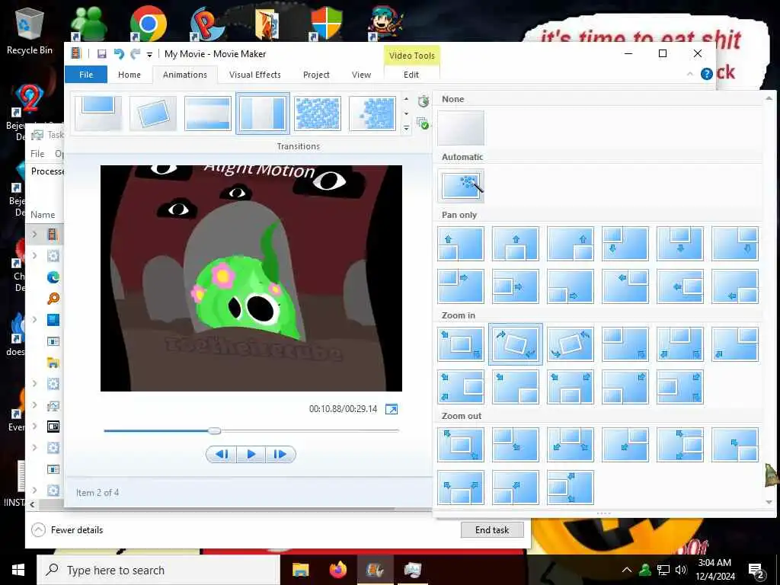This screenshot has height=585, width=780.
Task: Select Zoom in and rotate counterclockwise effect
Action: [x=570, y=344]
